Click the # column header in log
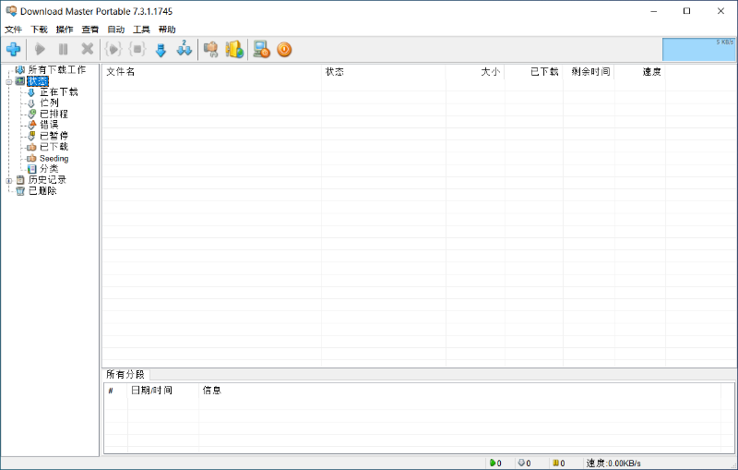738x470 pixels. click(x=115, y=391)
